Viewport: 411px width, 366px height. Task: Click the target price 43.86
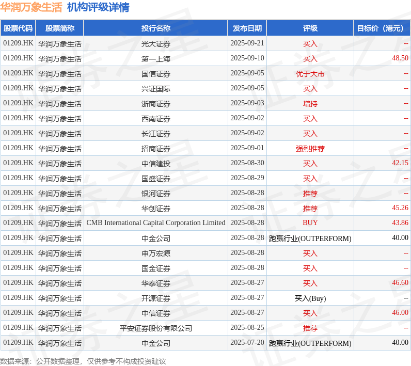tap(400, 222)
